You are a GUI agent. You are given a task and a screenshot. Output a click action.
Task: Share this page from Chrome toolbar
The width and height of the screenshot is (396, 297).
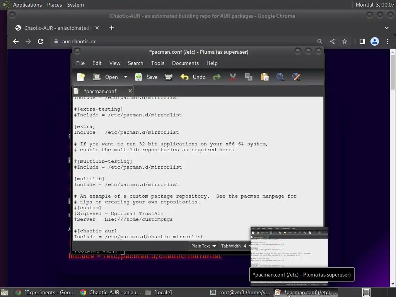pyautogui.click(x=332, y=41)
